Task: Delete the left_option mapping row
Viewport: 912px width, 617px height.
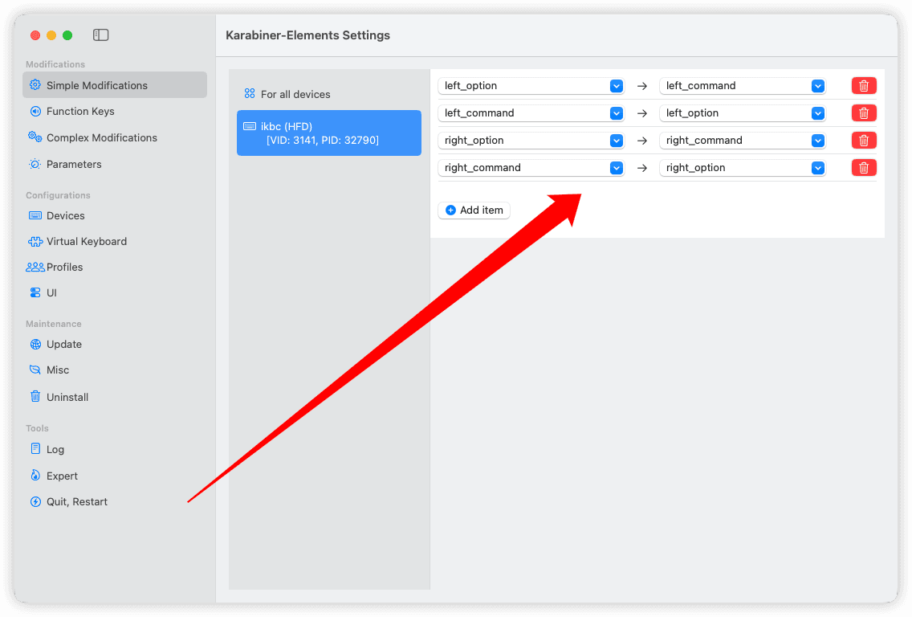Action: pos(864,86)
